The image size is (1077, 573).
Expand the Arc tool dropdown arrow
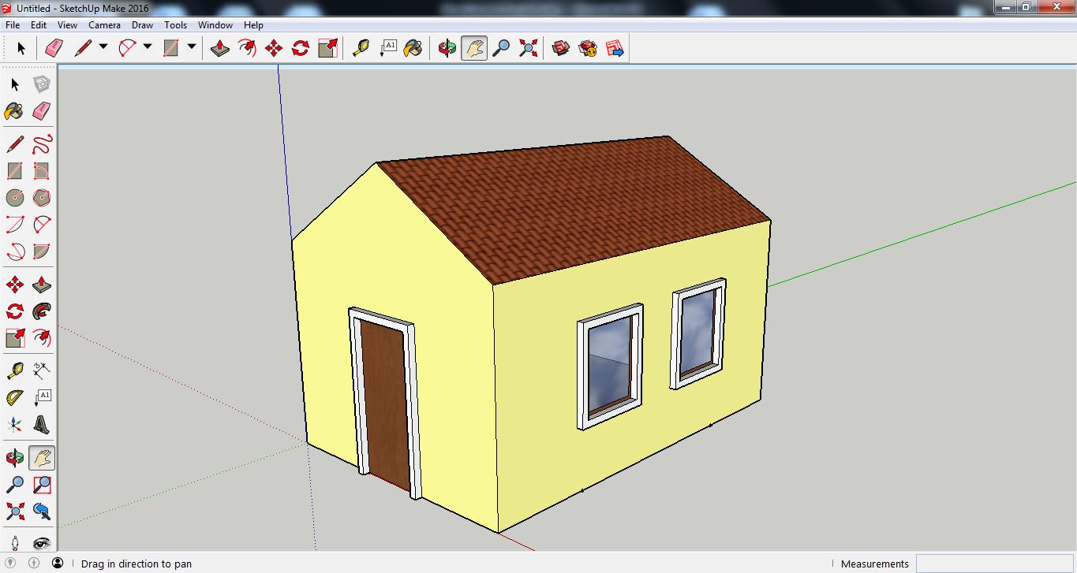148,47
